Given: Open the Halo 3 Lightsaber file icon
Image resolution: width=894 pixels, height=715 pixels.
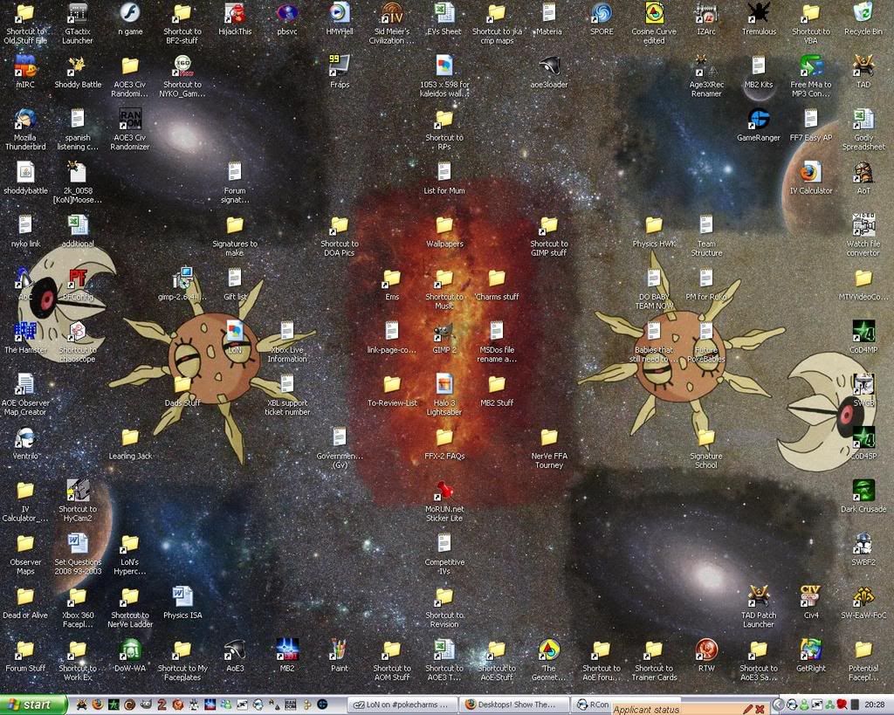Looking at the screenshot, I should (444, 384).
